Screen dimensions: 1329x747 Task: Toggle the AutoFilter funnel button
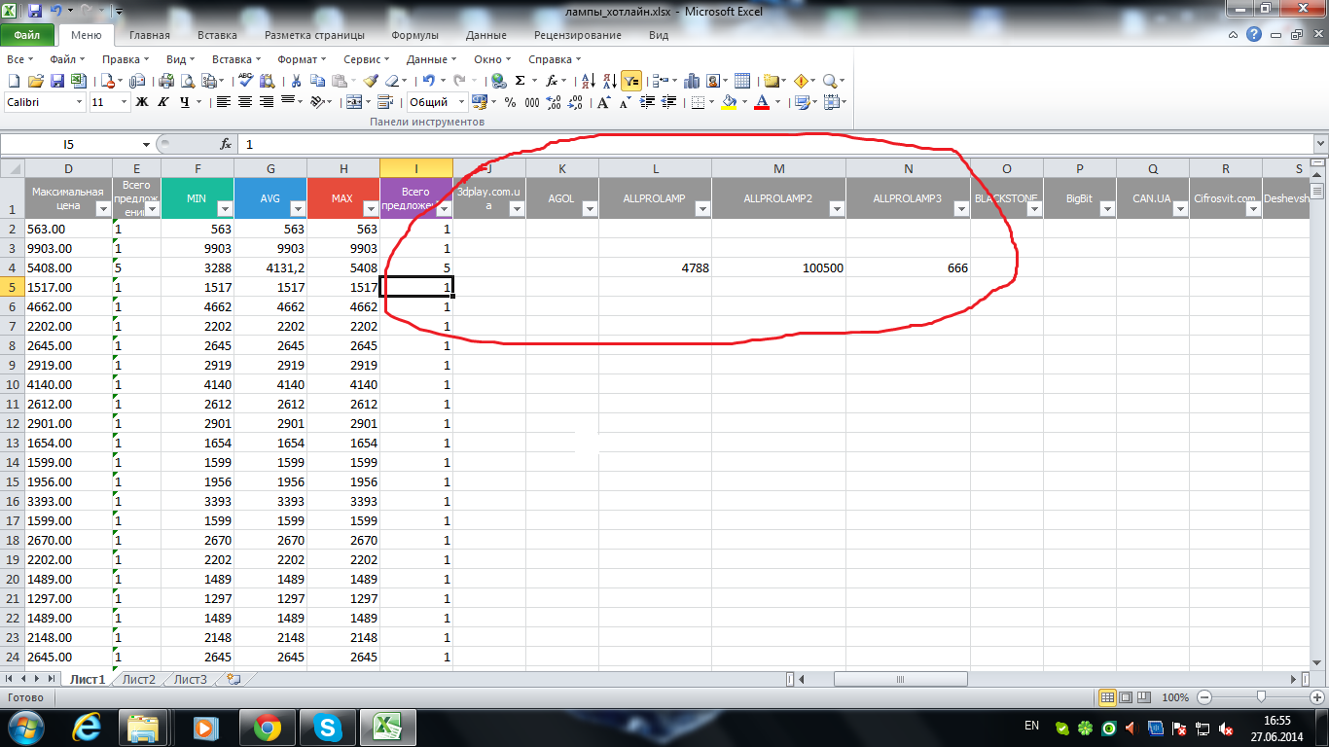(x=630, y=81)
